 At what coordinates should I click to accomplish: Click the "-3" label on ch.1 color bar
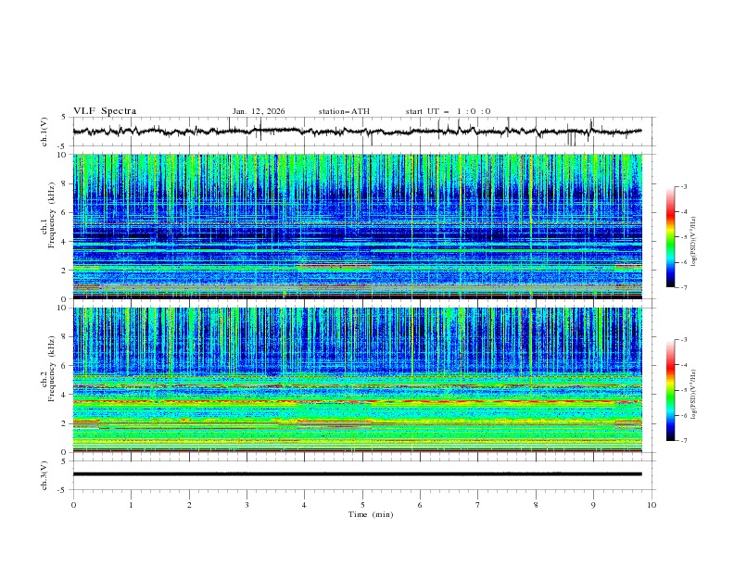click(x=684, y=186)
